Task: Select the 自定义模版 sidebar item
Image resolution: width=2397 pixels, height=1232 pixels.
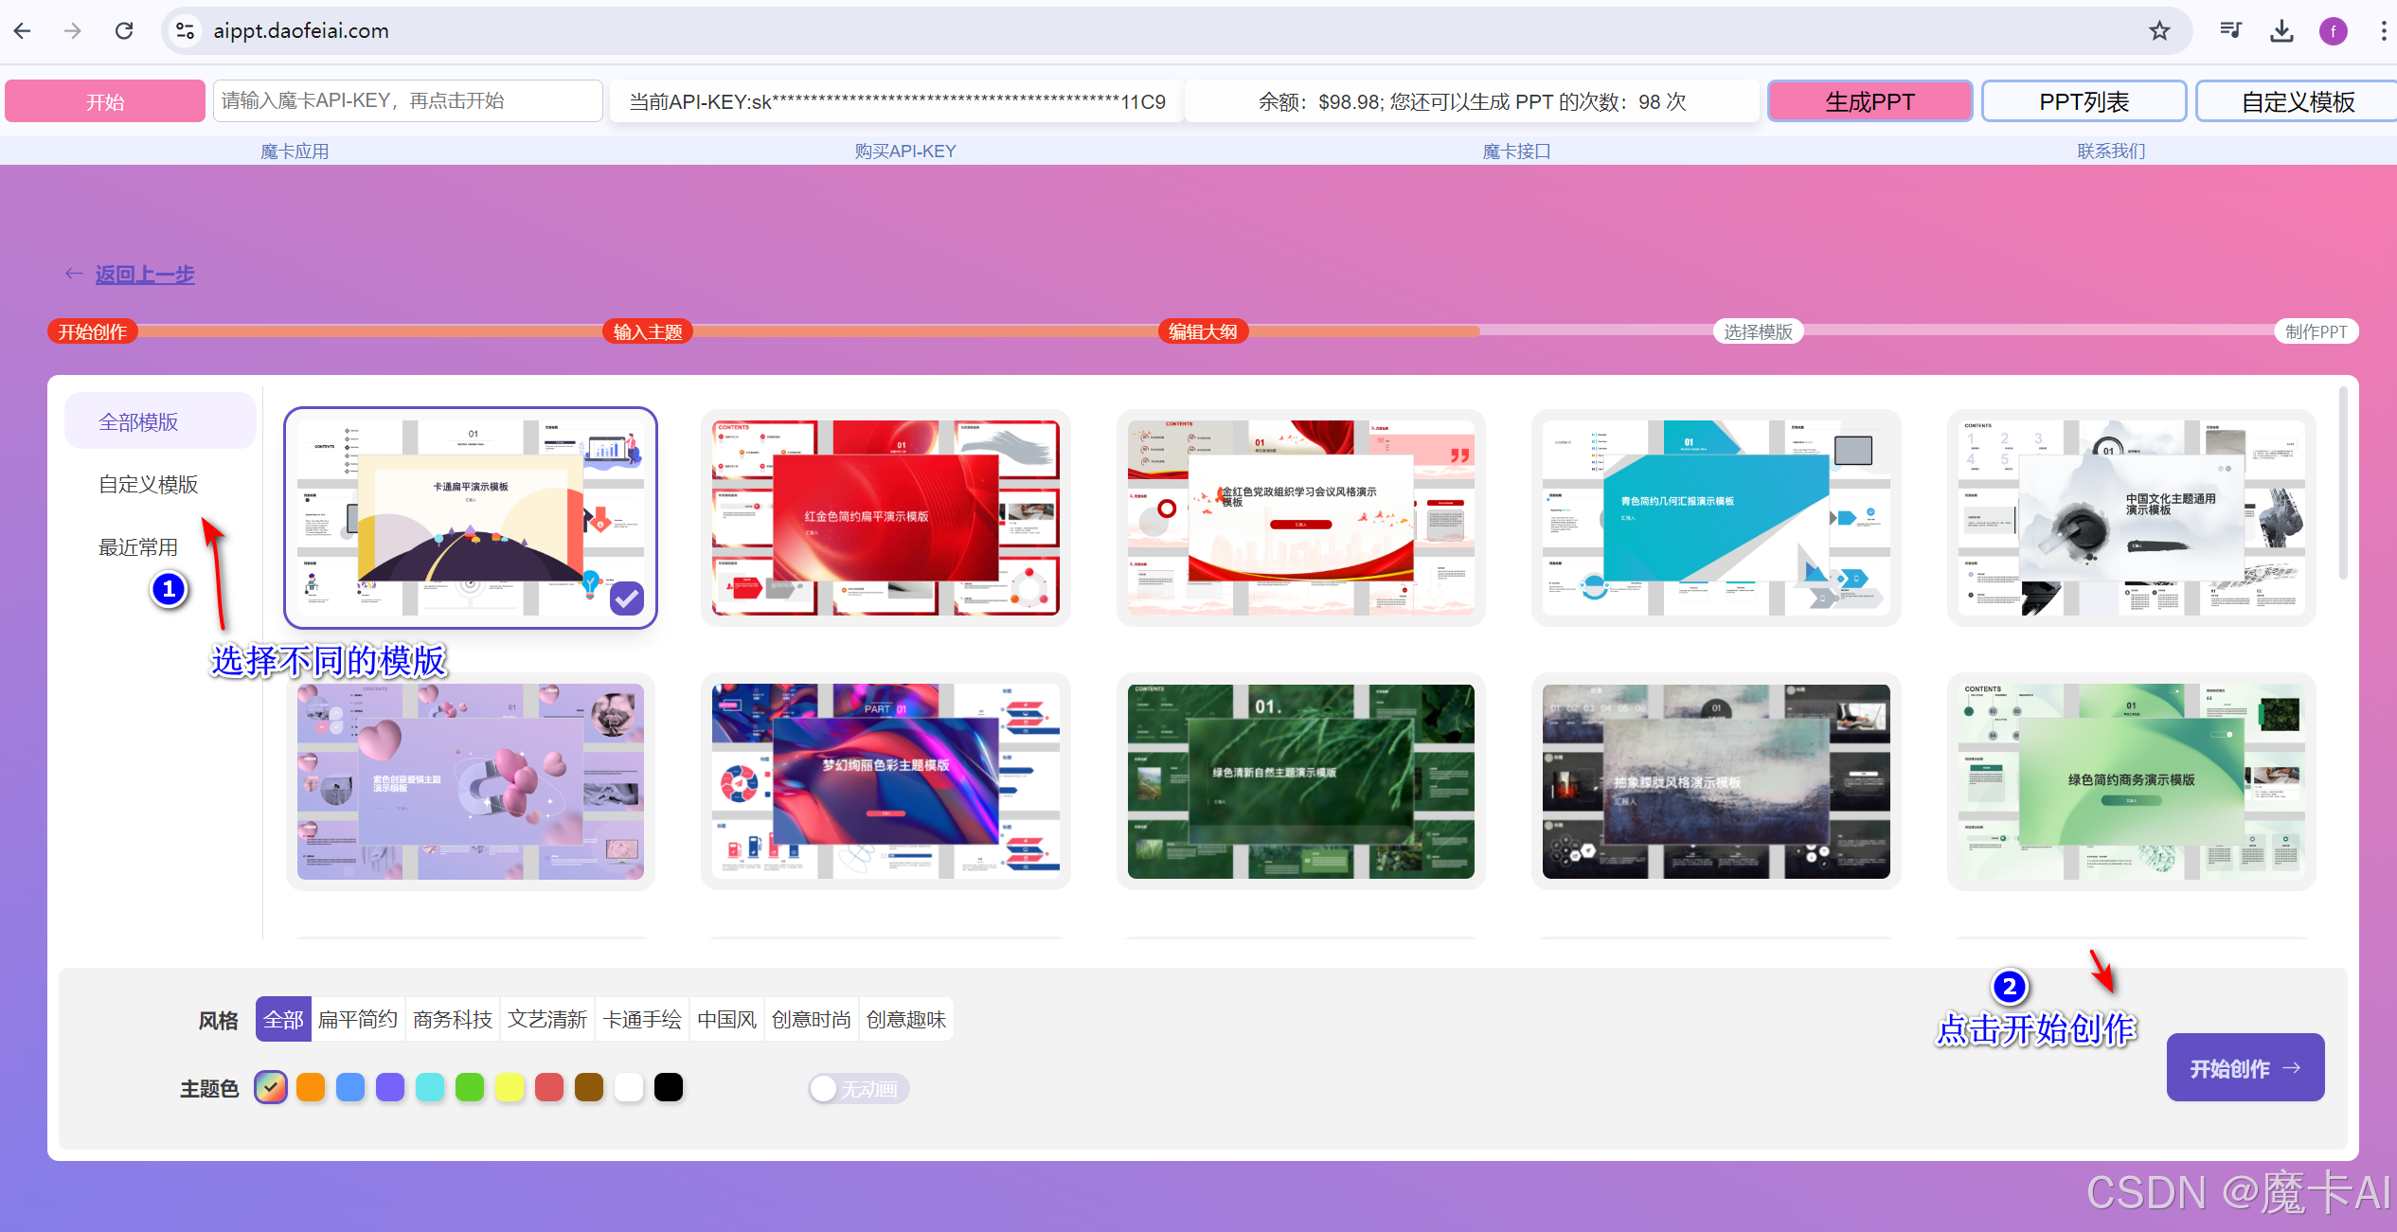Action: coord(149,485)
